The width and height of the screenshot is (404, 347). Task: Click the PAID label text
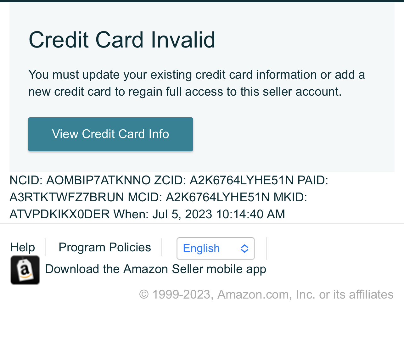[x=313, y=180]
